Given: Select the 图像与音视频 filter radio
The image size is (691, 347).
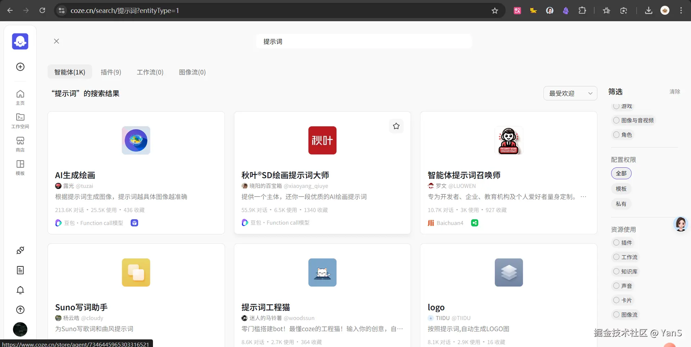Looking at the screenshot, I should [x=616, y=120].
